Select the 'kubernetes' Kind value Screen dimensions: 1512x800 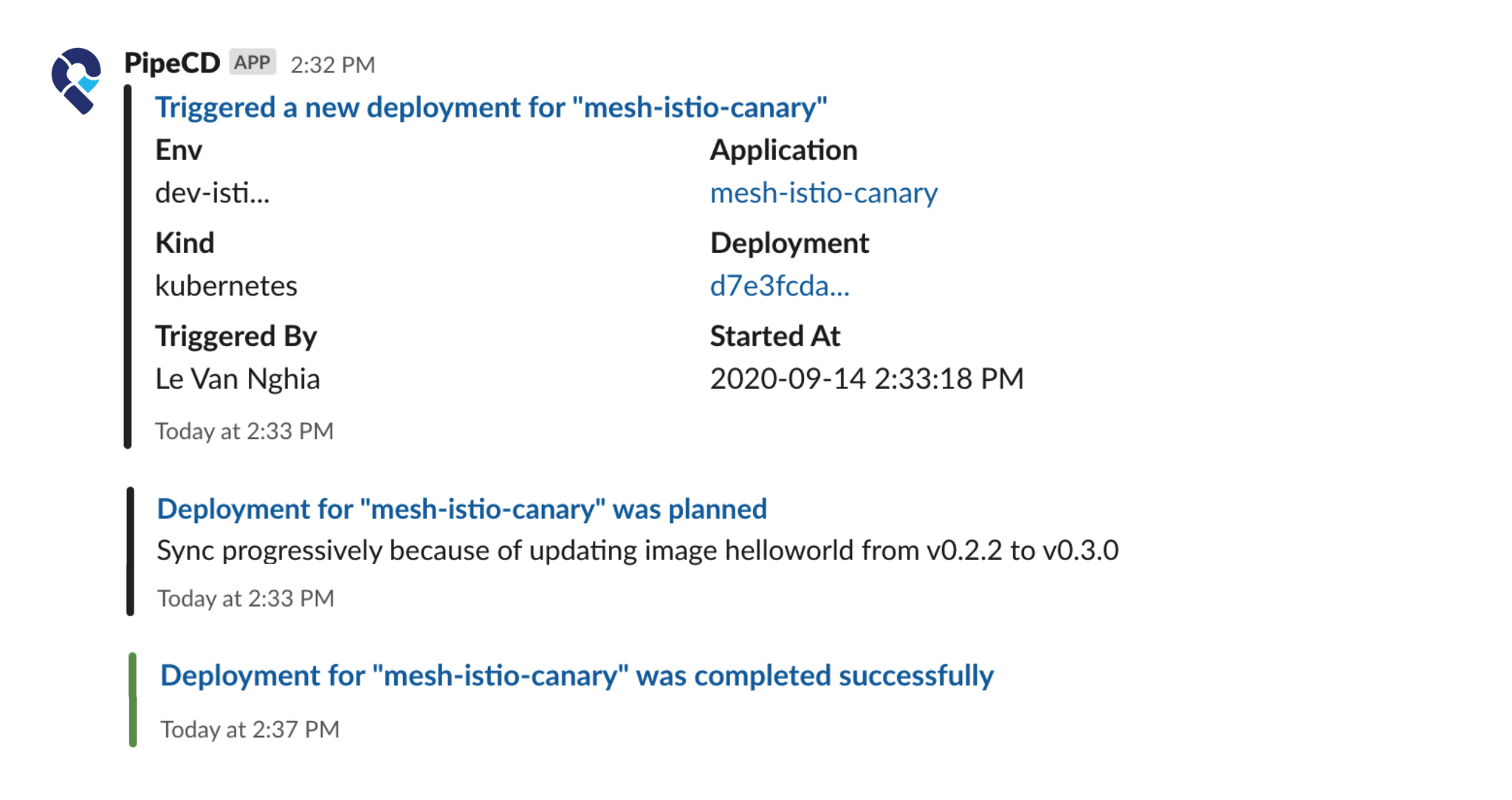pos(226,286)
